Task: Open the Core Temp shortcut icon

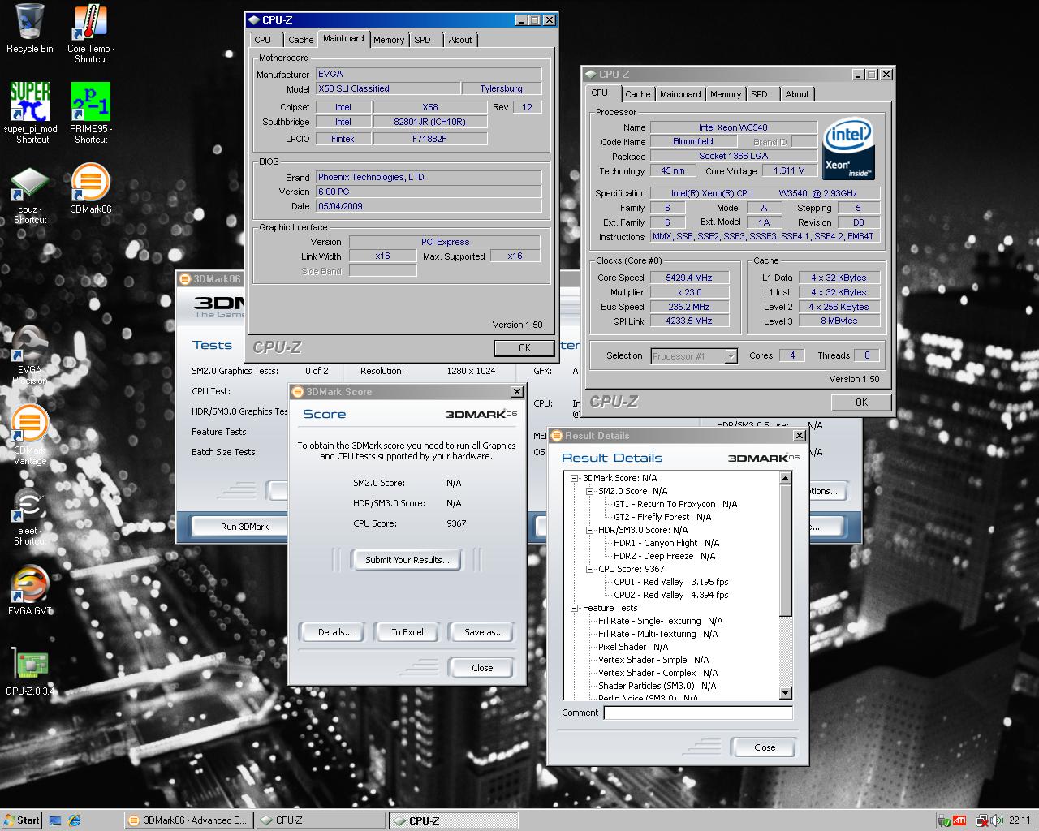Action: (91, 33)
